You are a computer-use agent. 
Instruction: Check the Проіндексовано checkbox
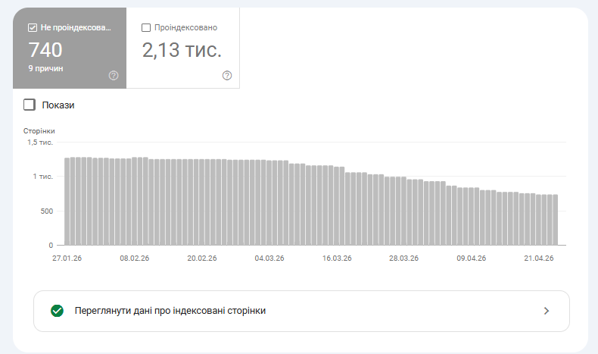(145, 27)
